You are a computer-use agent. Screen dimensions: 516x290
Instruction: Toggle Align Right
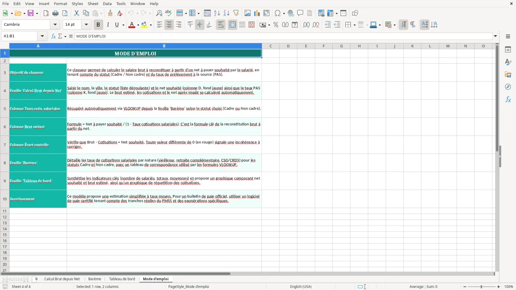pos(178,25)
